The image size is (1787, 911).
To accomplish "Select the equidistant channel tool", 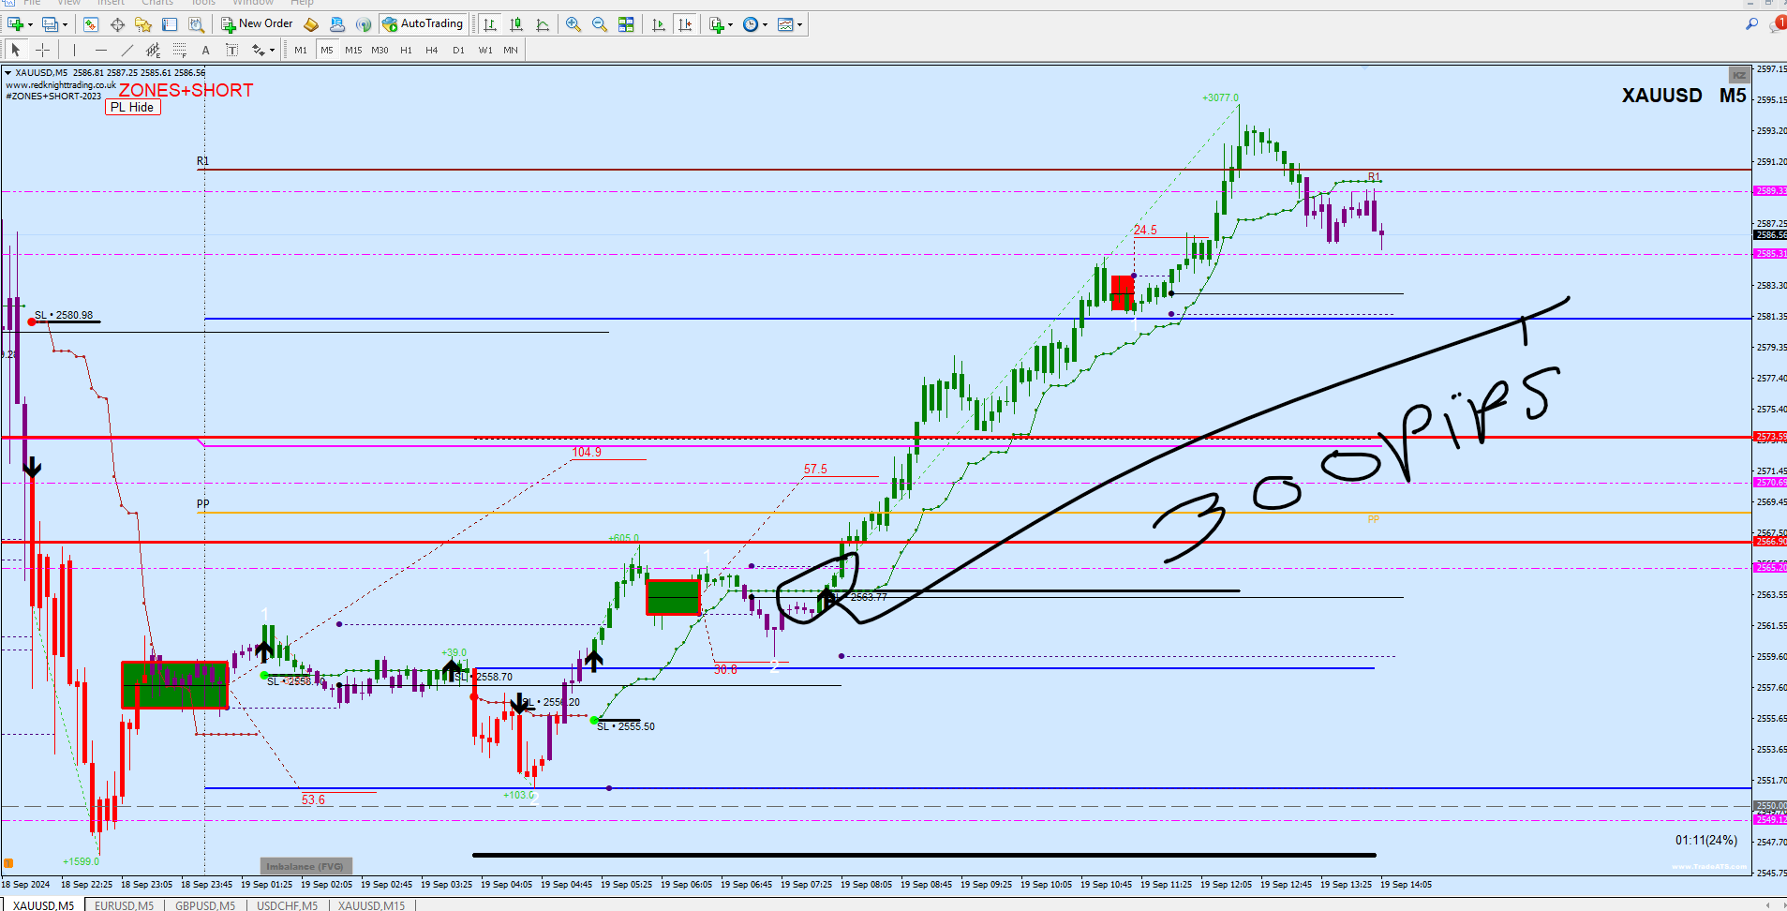I will tap(153, 50).
